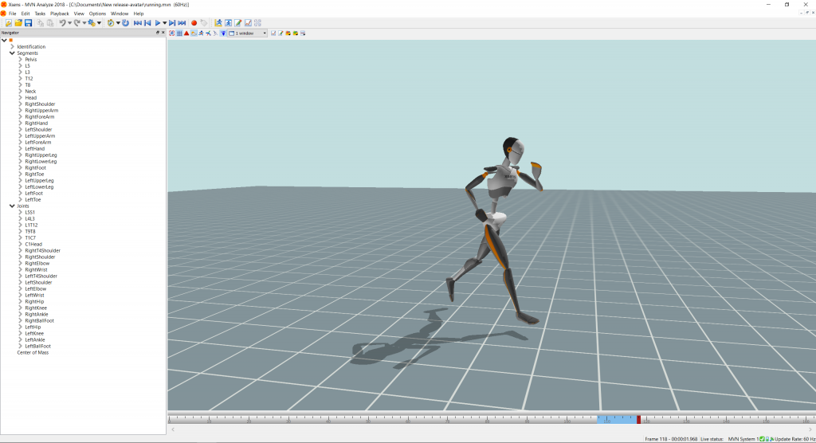
Task: Click the blue framed avatar icon
Action: tap(228, 23)
